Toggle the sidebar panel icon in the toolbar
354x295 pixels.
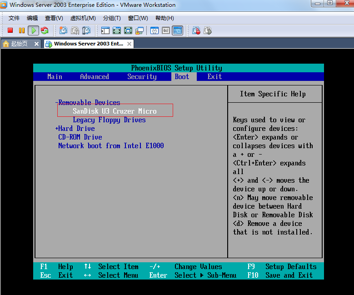[105, 30]
